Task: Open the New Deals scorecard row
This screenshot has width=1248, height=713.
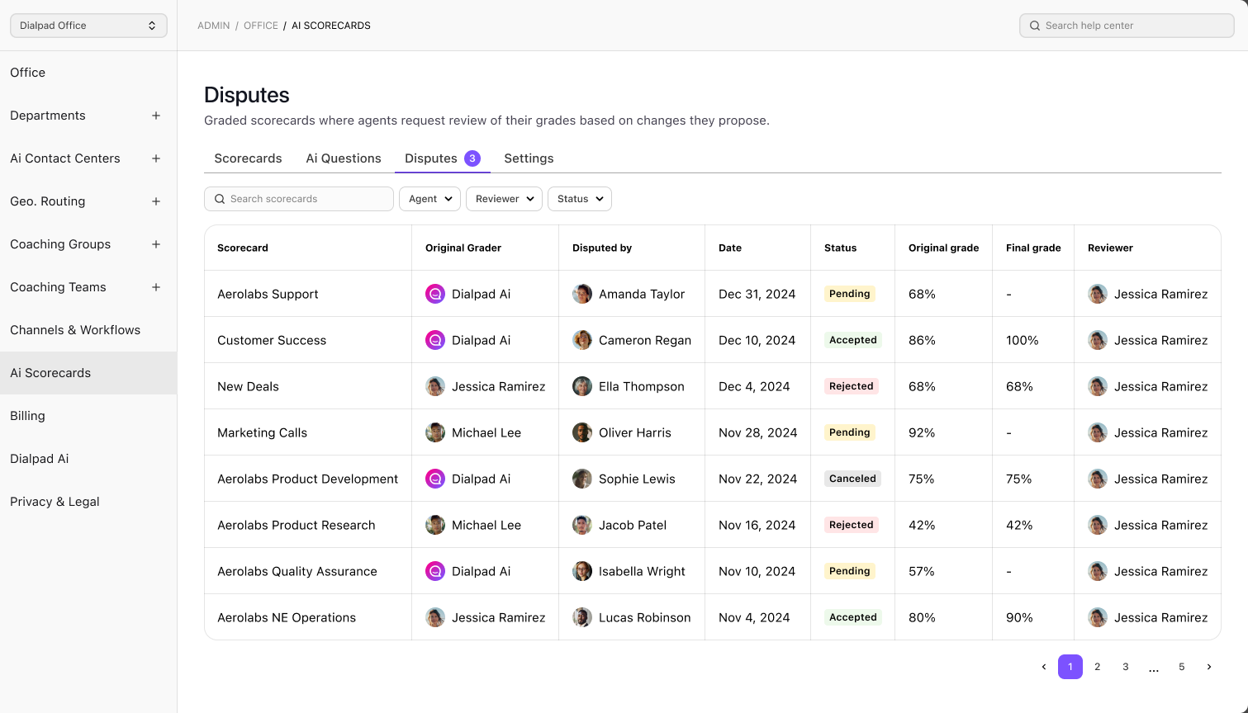Action: tap(713, 386)
